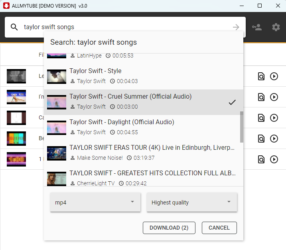Click the Style video thumbnail
Image resolution: width=286 pixels, height=250 pixels.
[57, 77]
